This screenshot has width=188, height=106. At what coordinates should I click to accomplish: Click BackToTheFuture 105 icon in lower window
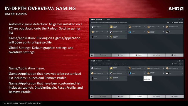pyautogui.click(x=111, y=73)
